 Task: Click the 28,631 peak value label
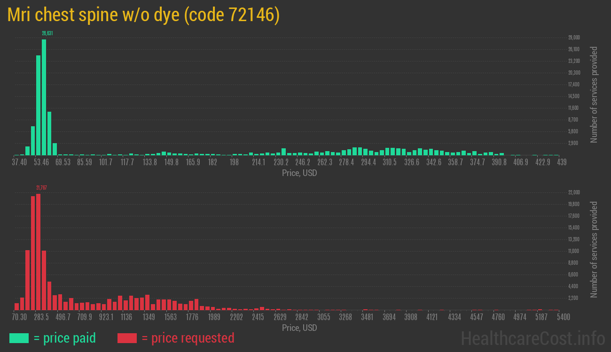point(47,33)
